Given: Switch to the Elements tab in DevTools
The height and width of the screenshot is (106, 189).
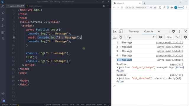Looking at the screenshot, I should [x=134, y=32].
